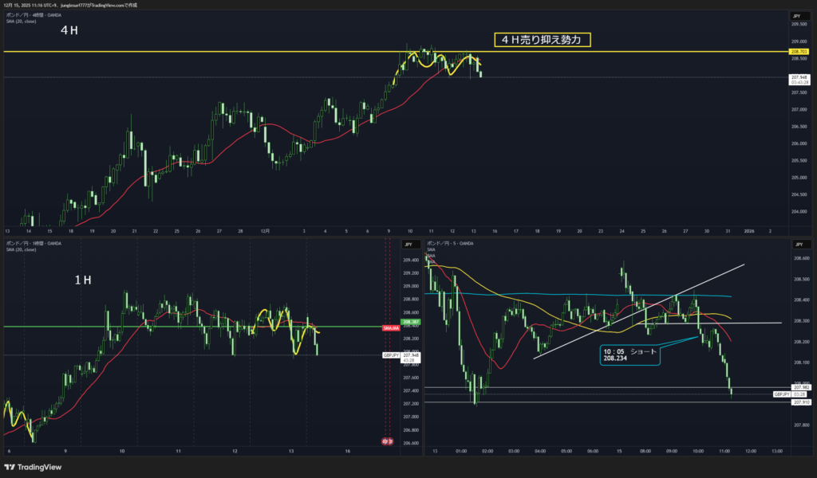Click the green 208.387 price label

[x=410, y=323]
